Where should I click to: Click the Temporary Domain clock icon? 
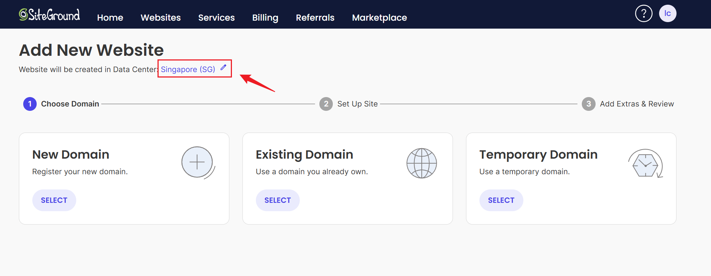[x=645, y=164]
